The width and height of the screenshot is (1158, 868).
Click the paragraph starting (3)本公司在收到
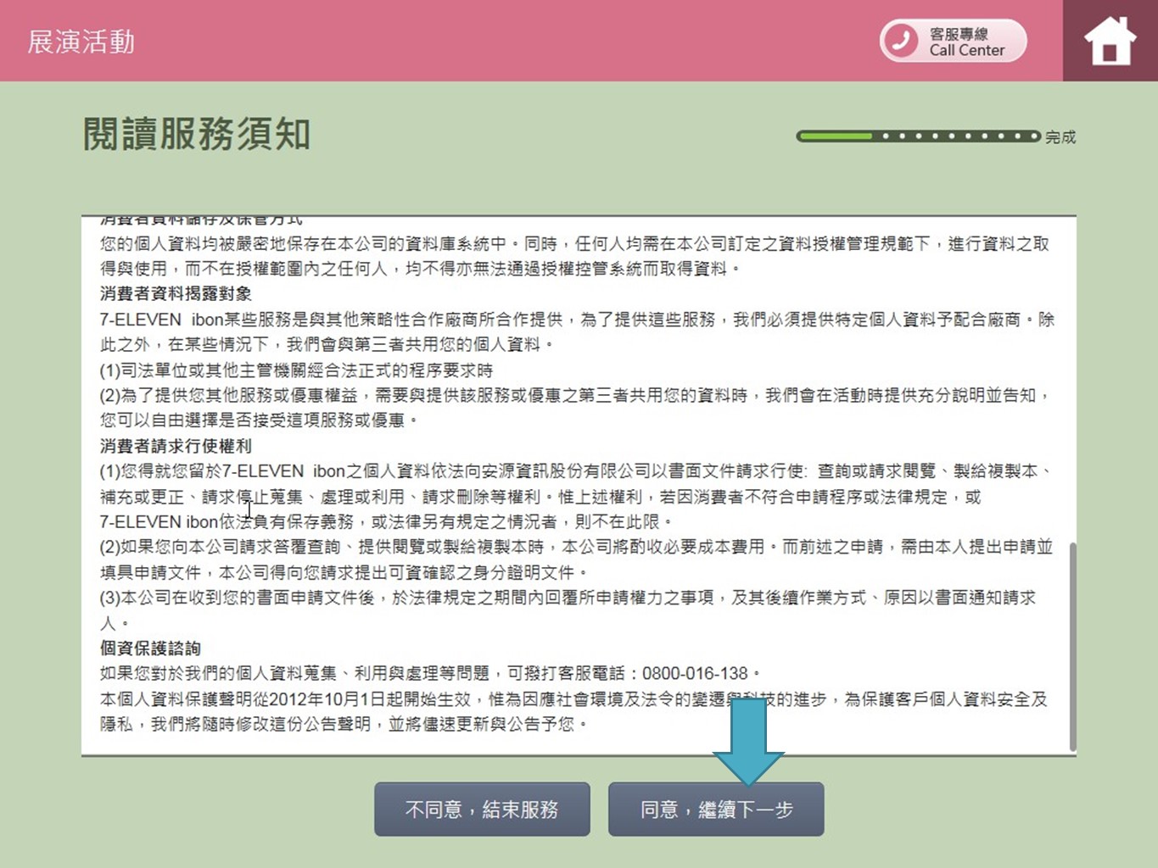[567, 598]
